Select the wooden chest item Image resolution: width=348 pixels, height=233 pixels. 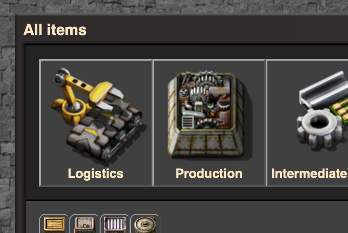[x=54, y=224]
